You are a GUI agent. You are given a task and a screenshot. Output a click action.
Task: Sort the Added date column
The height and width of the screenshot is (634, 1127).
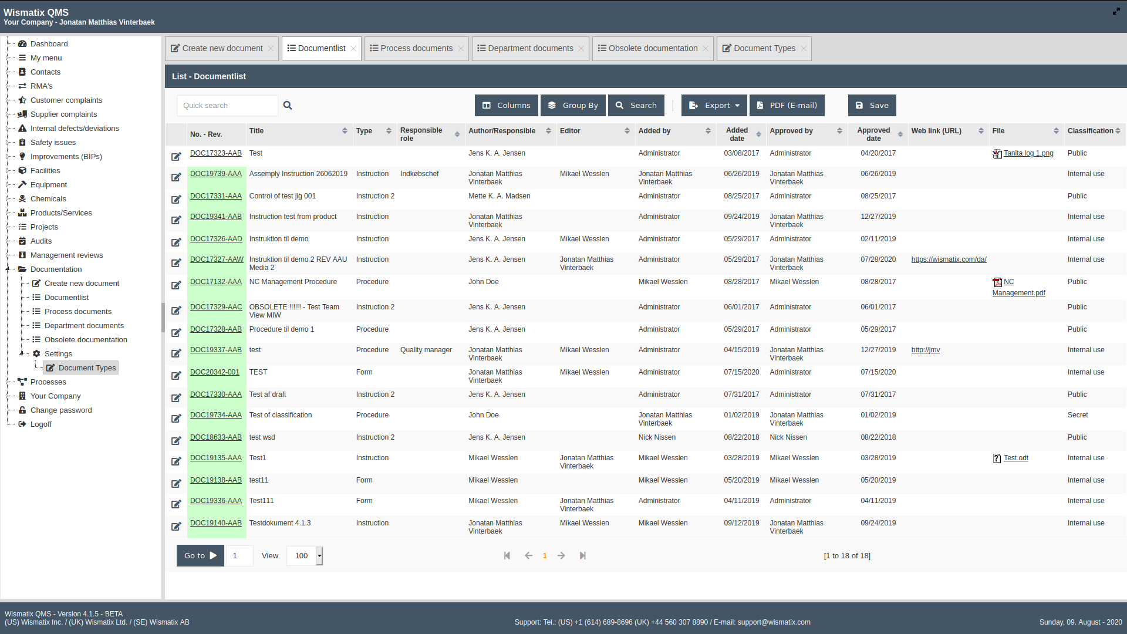[758, 134]
